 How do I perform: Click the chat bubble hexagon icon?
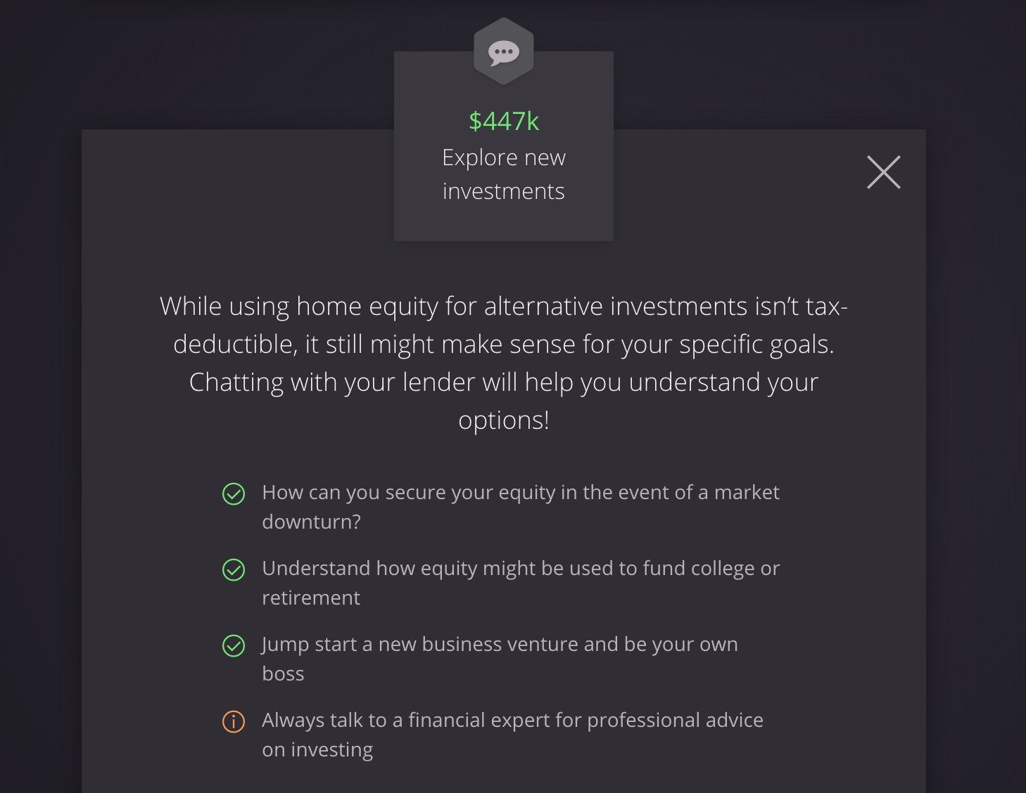[504, 52]
